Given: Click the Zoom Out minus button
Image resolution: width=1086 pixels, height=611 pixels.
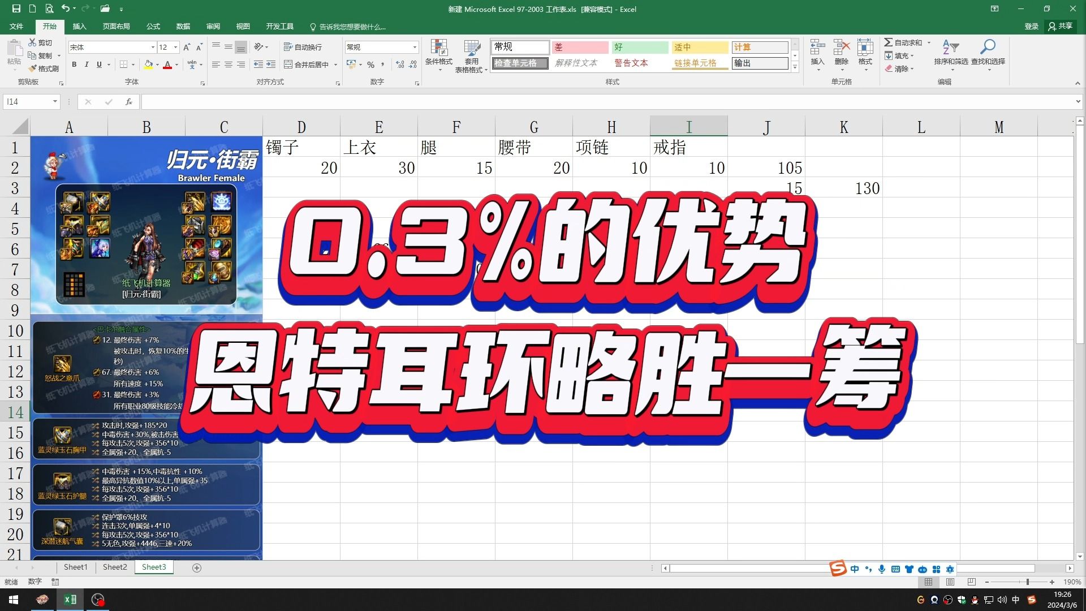Looking at the screenshot, I should pos(987,582).
